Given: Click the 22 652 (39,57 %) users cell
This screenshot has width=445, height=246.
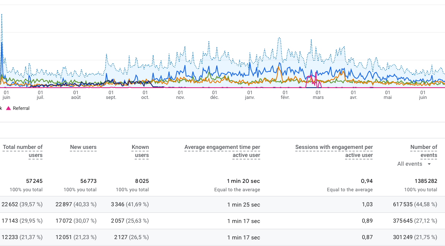Looking at the screenshot, I should pos(22,204).
